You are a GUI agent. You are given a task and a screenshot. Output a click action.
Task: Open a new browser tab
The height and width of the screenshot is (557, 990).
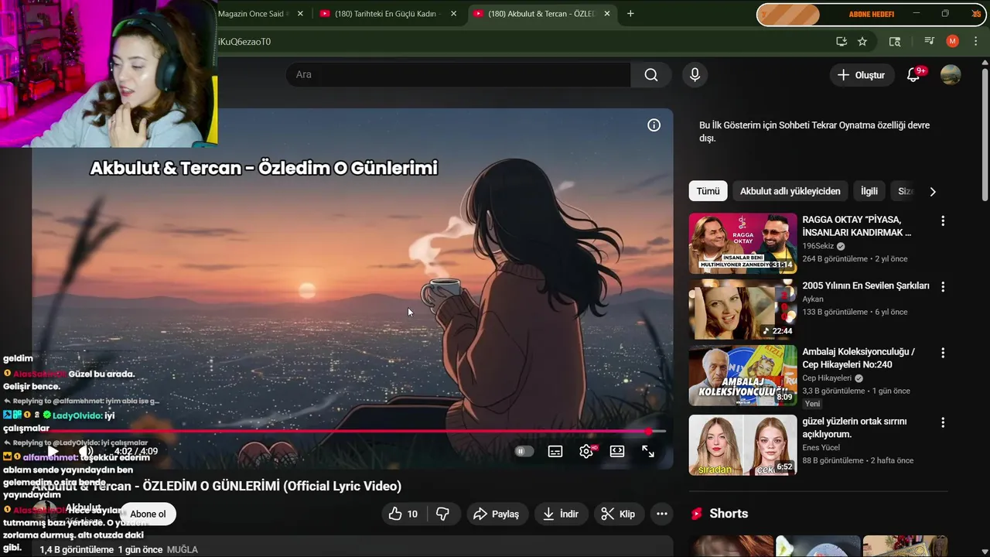tap(630, 13)
